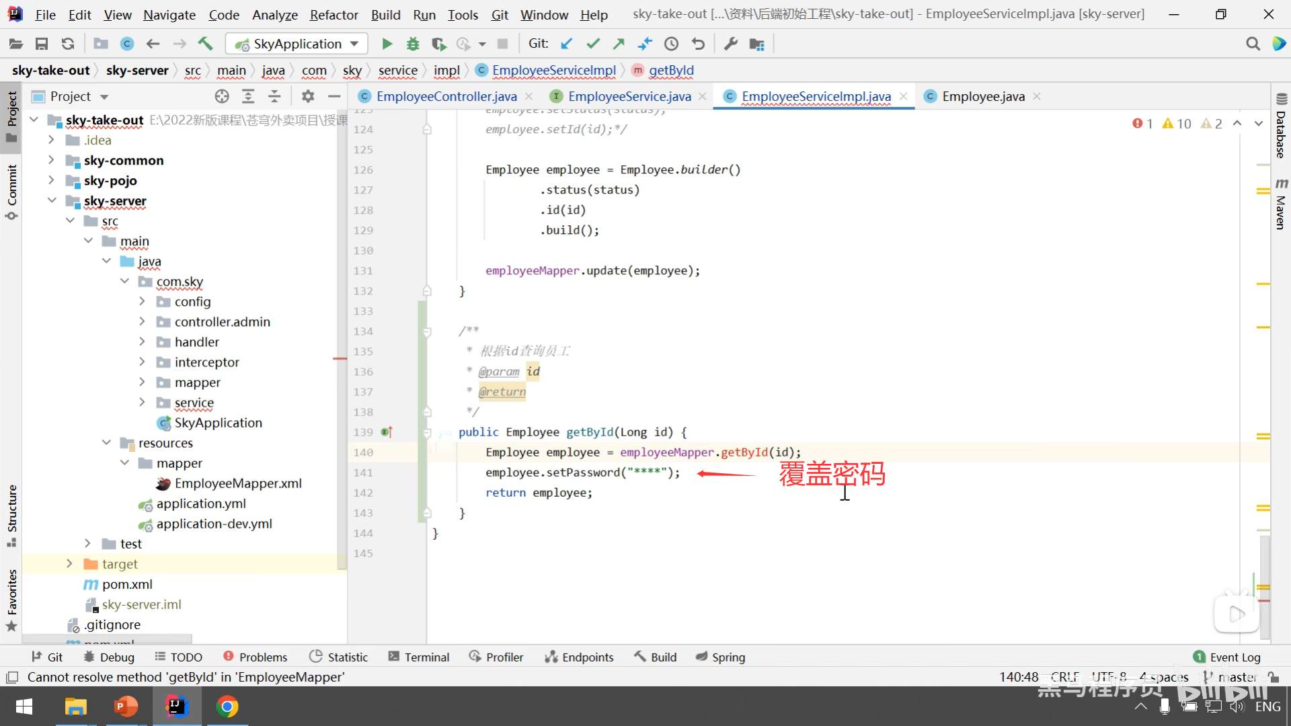This screenshot has width=1291, height=726.
Task: Run SkyApplication with the green play icon
Action: (x=387, y=44)
